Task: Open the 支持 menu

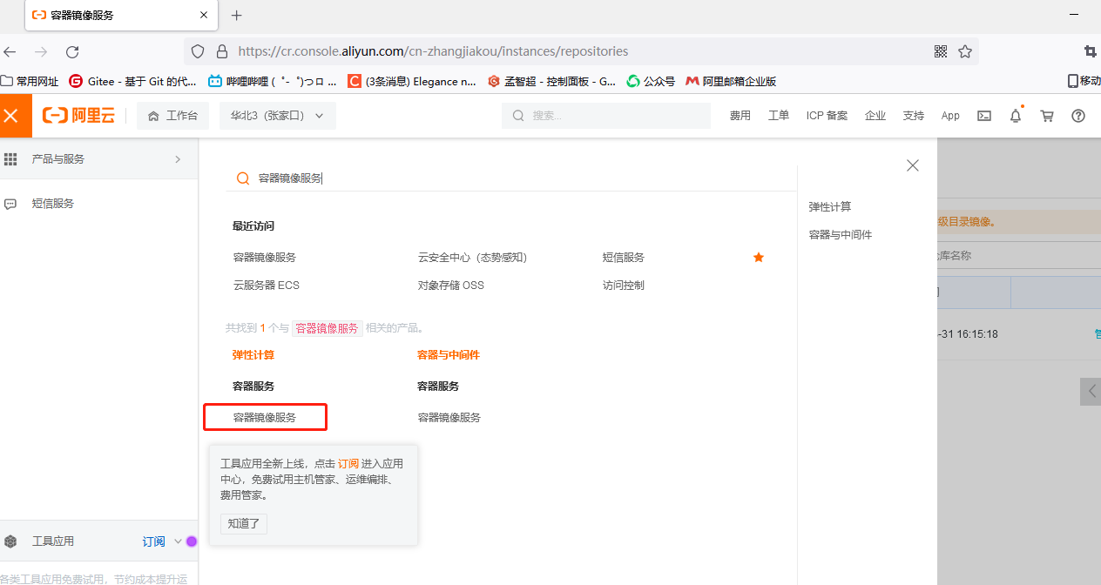Action: (913, 116)
